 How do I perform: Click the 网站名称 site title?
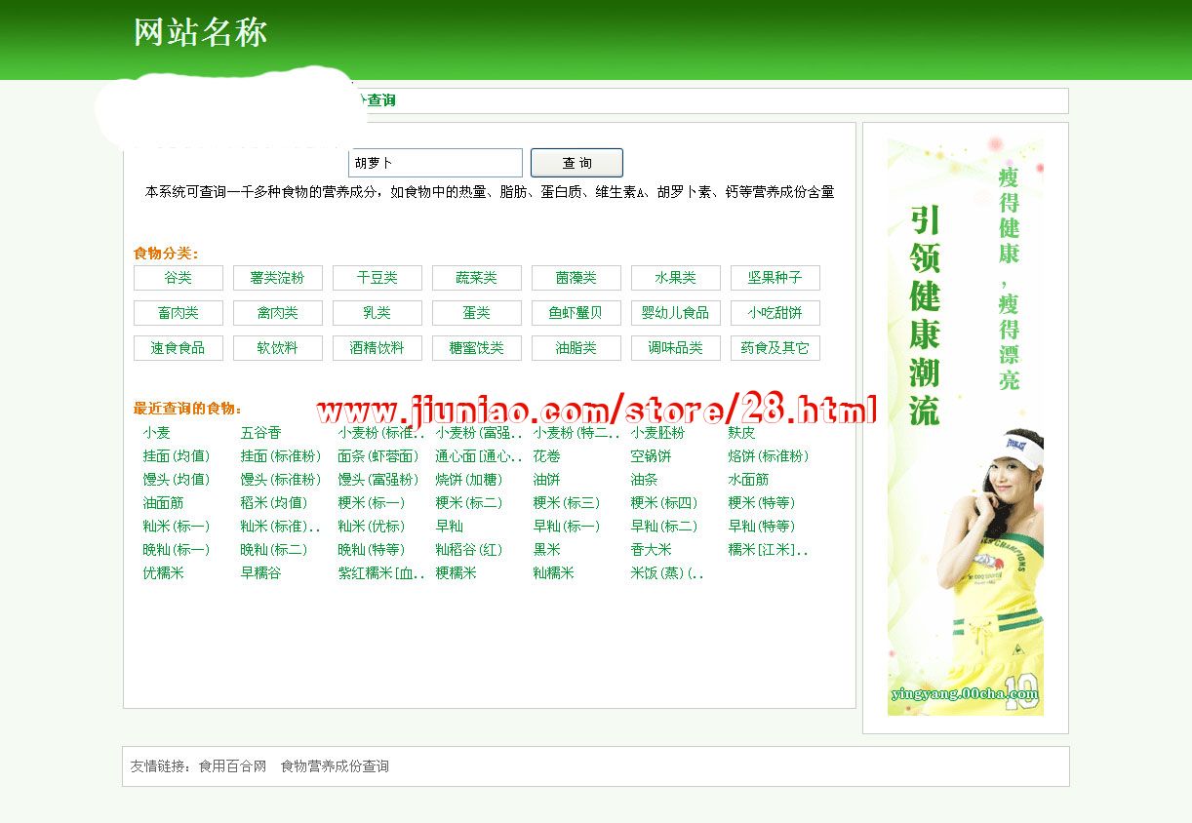[x=200, y=32]
